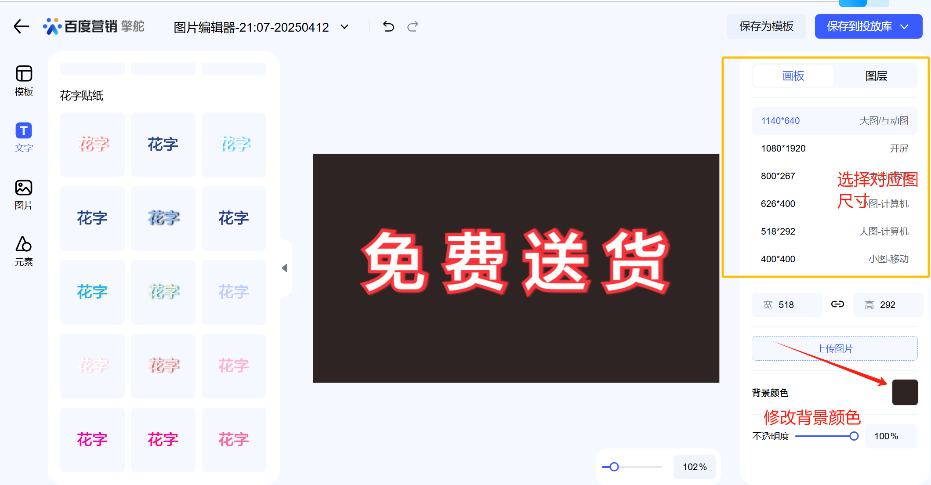Open the 保存到投放库 dropdown arrow

click(x=905, y=27)
